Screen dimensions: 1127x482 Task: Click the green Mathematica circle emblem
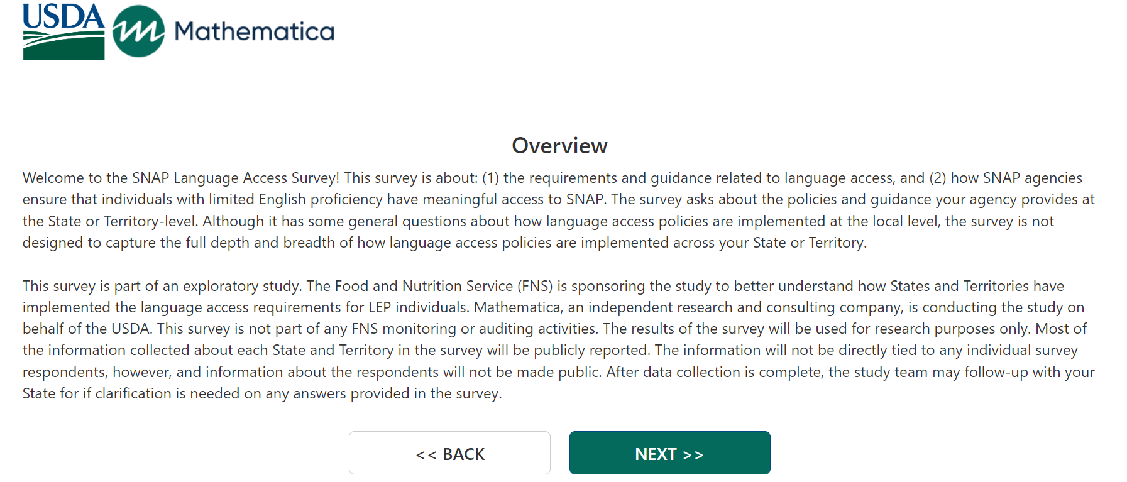click(x=138, y=31)
